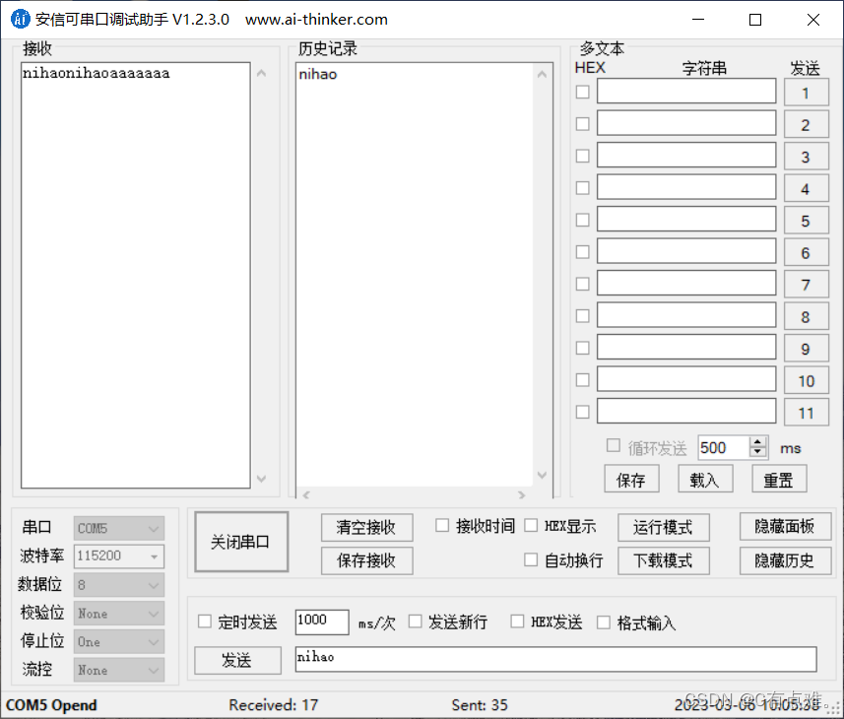
Task: Send multi-text row 9 with button 9
Action: pyautogui.click(x=806, y=349)
